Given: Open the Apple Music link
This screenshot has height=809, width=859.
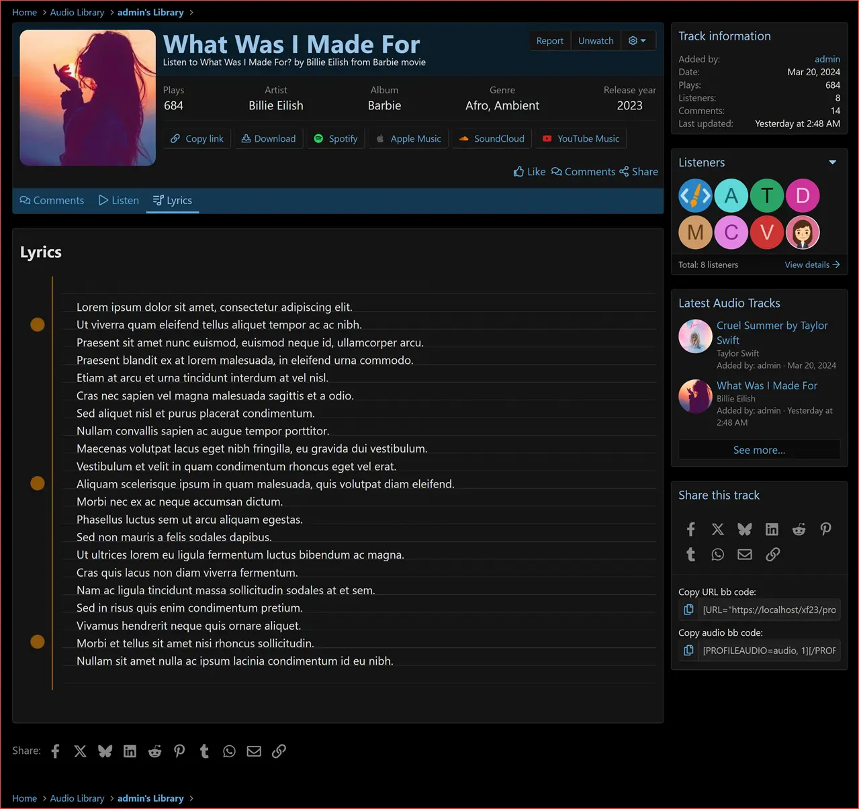Looking at the screenshot, I should click(x=408, y=138).
